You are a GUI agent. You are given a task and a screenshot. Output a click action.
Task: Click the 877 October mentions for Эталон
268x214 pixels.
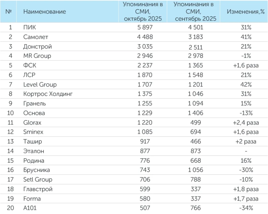(x=143, y=151)
